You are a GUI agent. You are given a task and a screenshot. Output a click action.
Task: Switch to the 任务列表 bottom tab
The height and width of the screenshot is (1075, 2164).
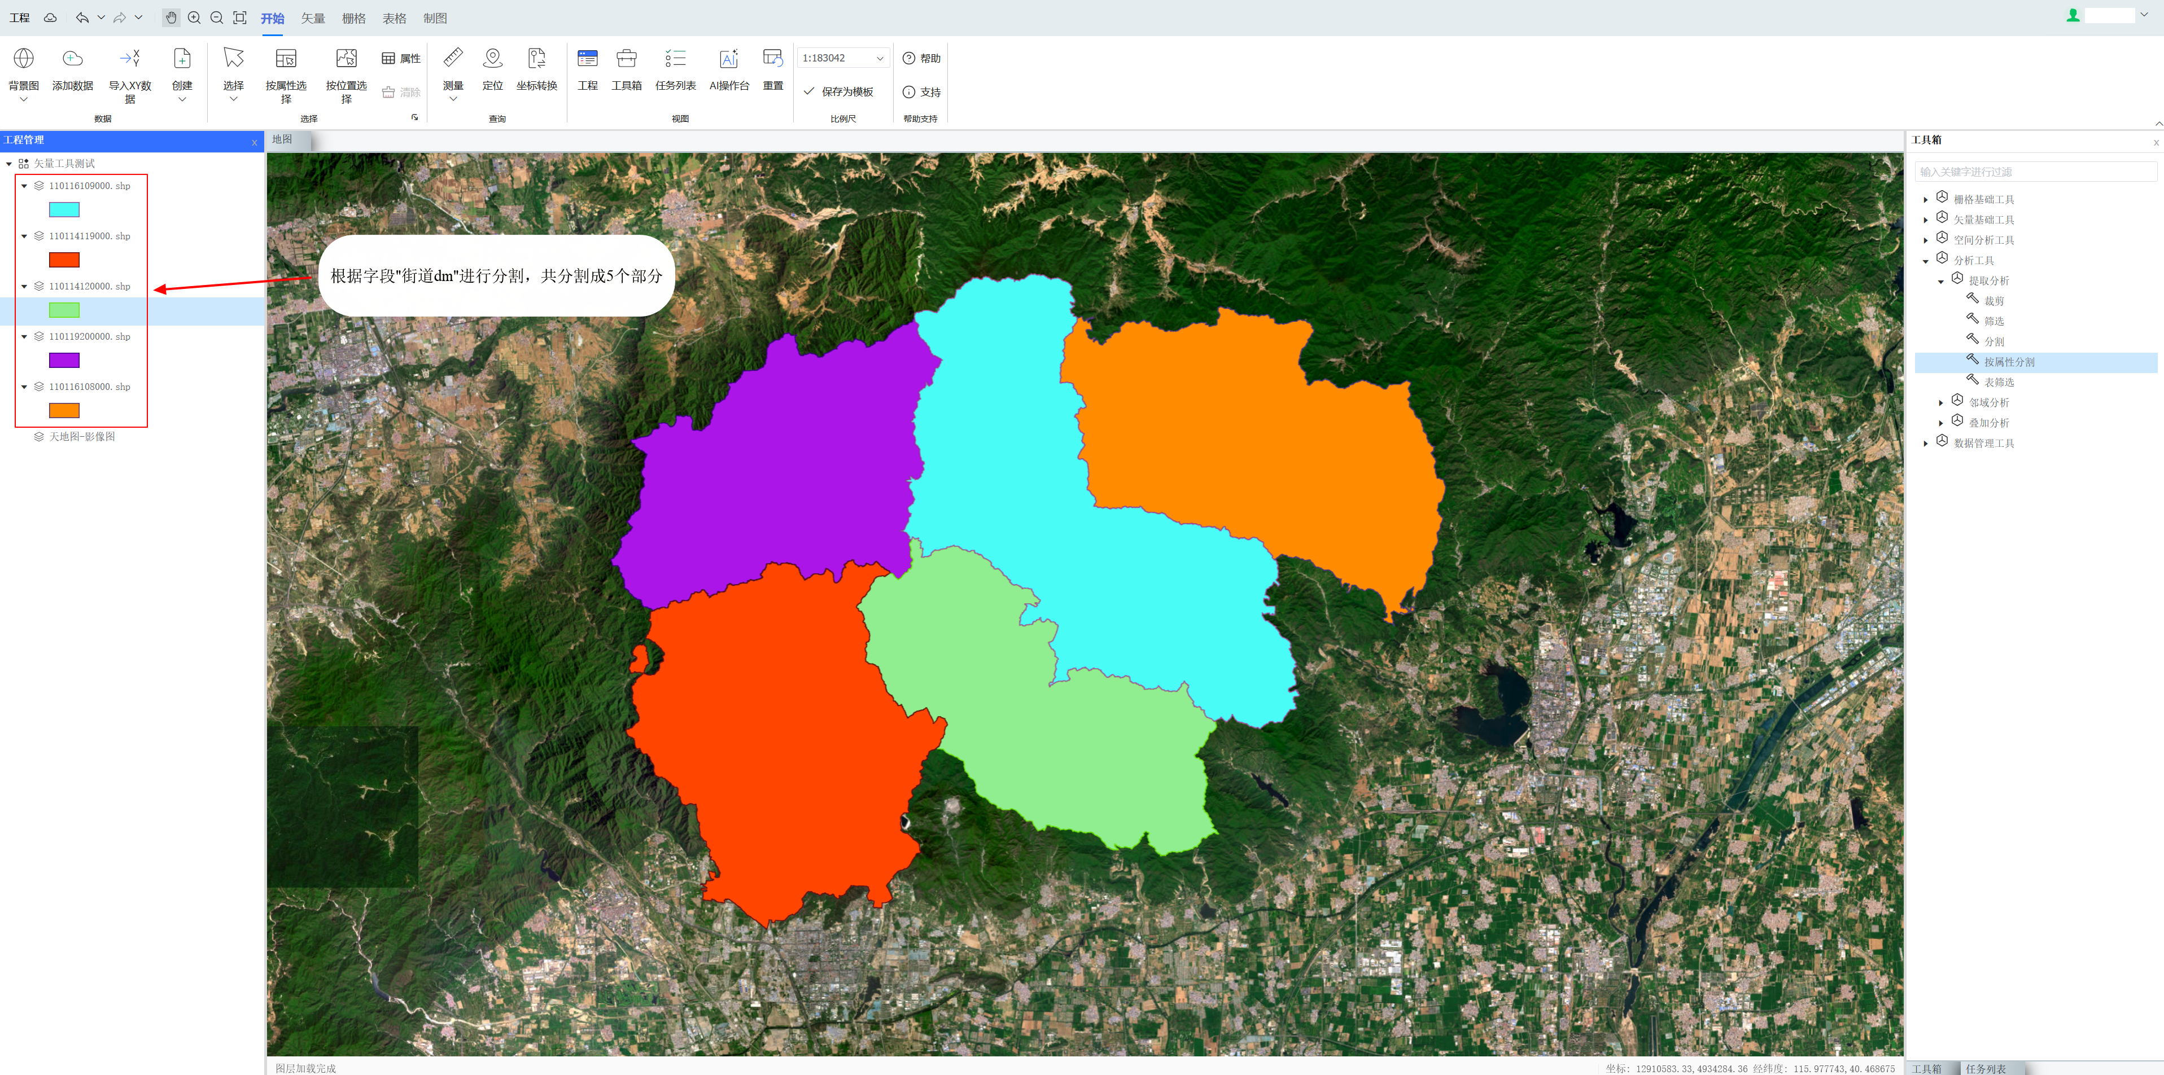1985,1068
